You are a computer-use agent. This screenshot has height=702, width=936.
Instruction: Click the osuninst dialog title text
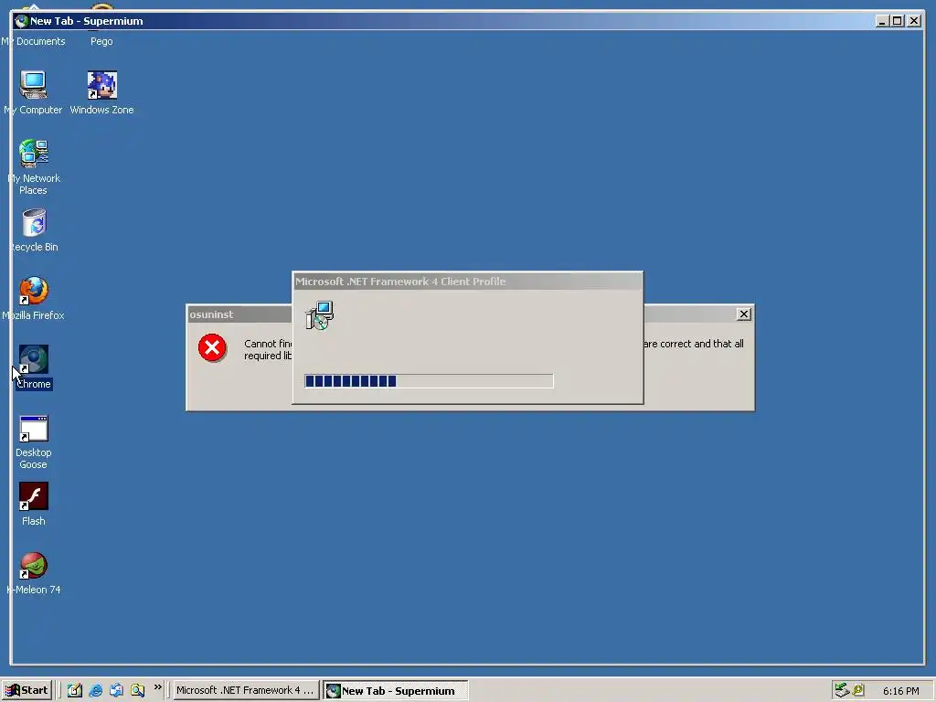pyautogui.click(x=211, y=314)
